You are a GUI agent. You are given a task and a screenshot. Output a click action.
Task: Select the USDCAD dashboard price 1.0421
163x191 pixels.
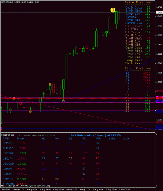[22, 164]
